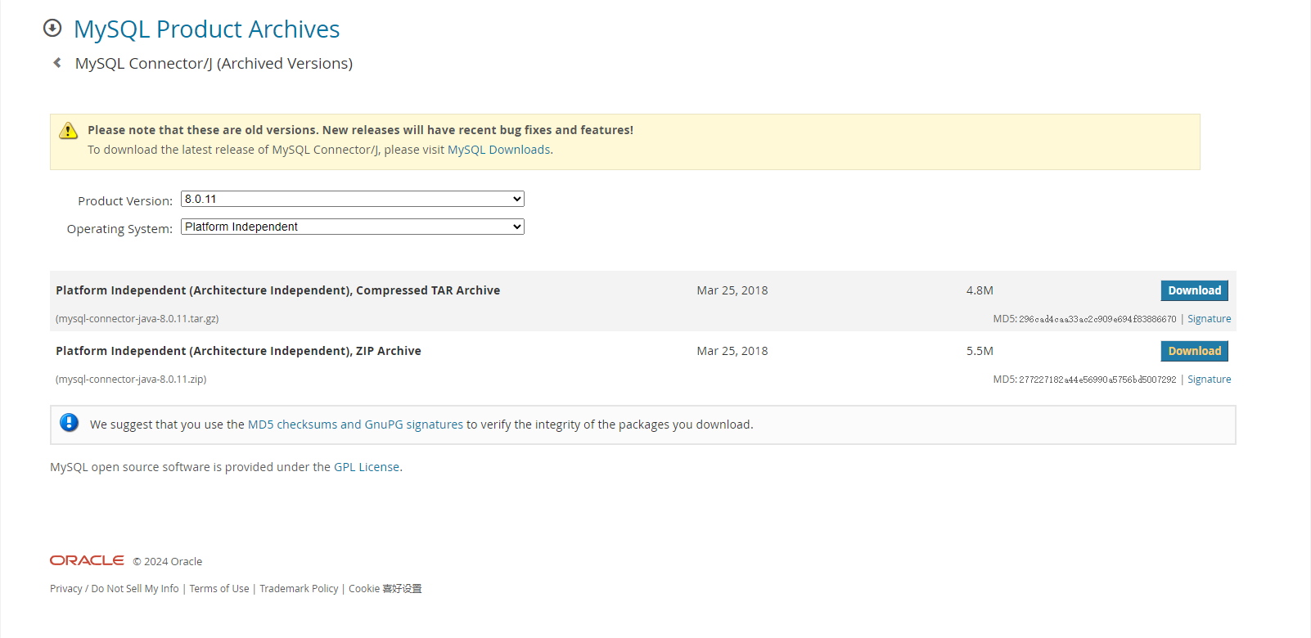Open the Trademark Policy link
1311x638 pixels.
click(x=299, y=589)
